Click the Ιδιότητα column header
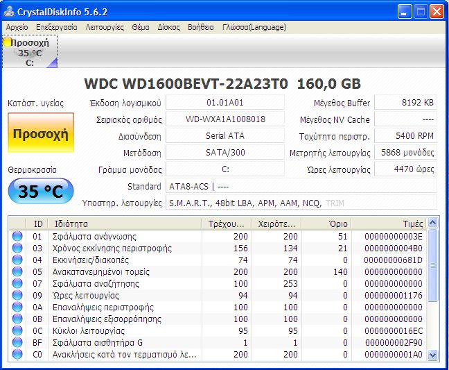 (125, 224)
